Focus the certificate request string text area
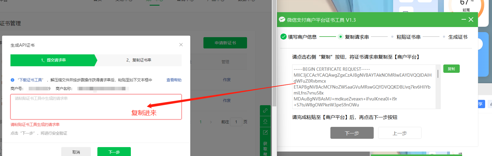The image size is (492, 156). pyautogui.click(x=96, y=107)
